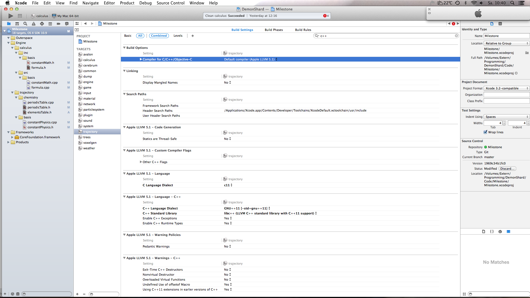Click the Discard... button

[507, 169]
